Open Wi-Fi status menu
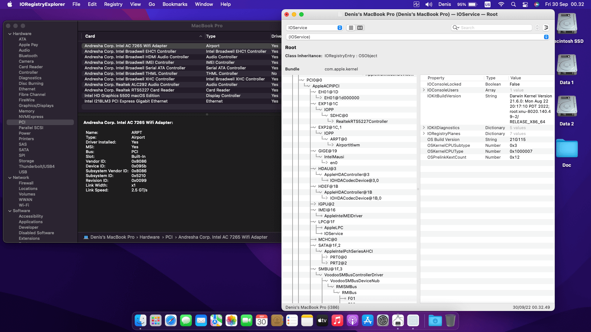Image resolution: width=591 pixels, height=332 pixels. point(501,4)
